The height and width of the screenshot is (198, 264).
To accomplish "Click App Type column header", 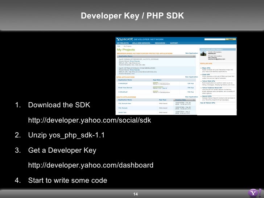I will click(x=162, y=100).
